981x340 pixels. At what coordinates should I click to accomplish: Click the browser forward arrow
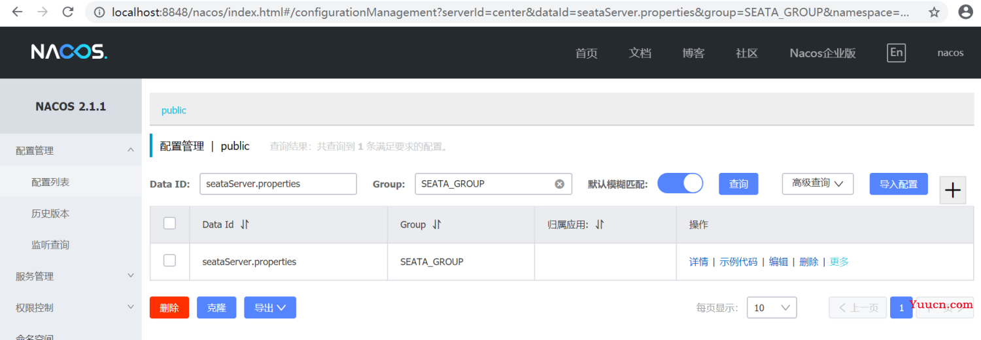pyautogui.click(x=43, y=12)
